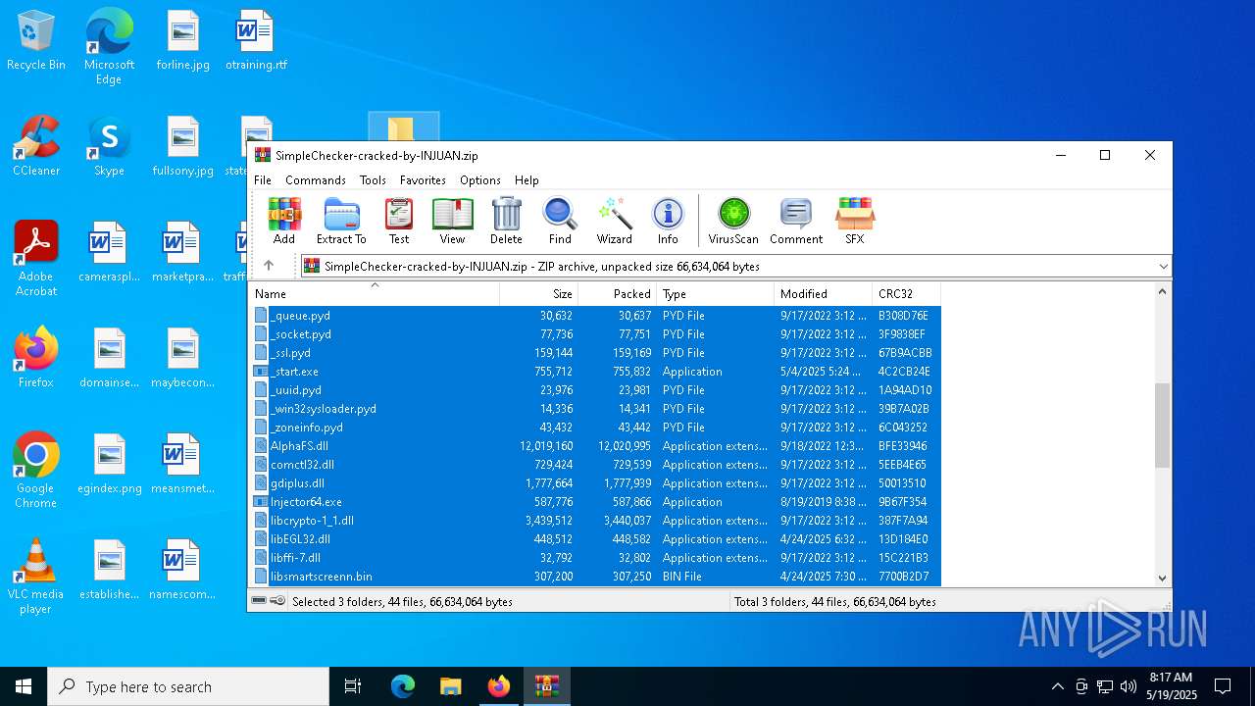The width and height of the screenshot is (1255, 706).
Task: Click the Add toolbar icon
Action: [x=284, y=221]
